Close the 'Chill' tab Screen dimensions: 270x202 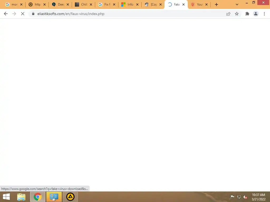coord(91,4)
